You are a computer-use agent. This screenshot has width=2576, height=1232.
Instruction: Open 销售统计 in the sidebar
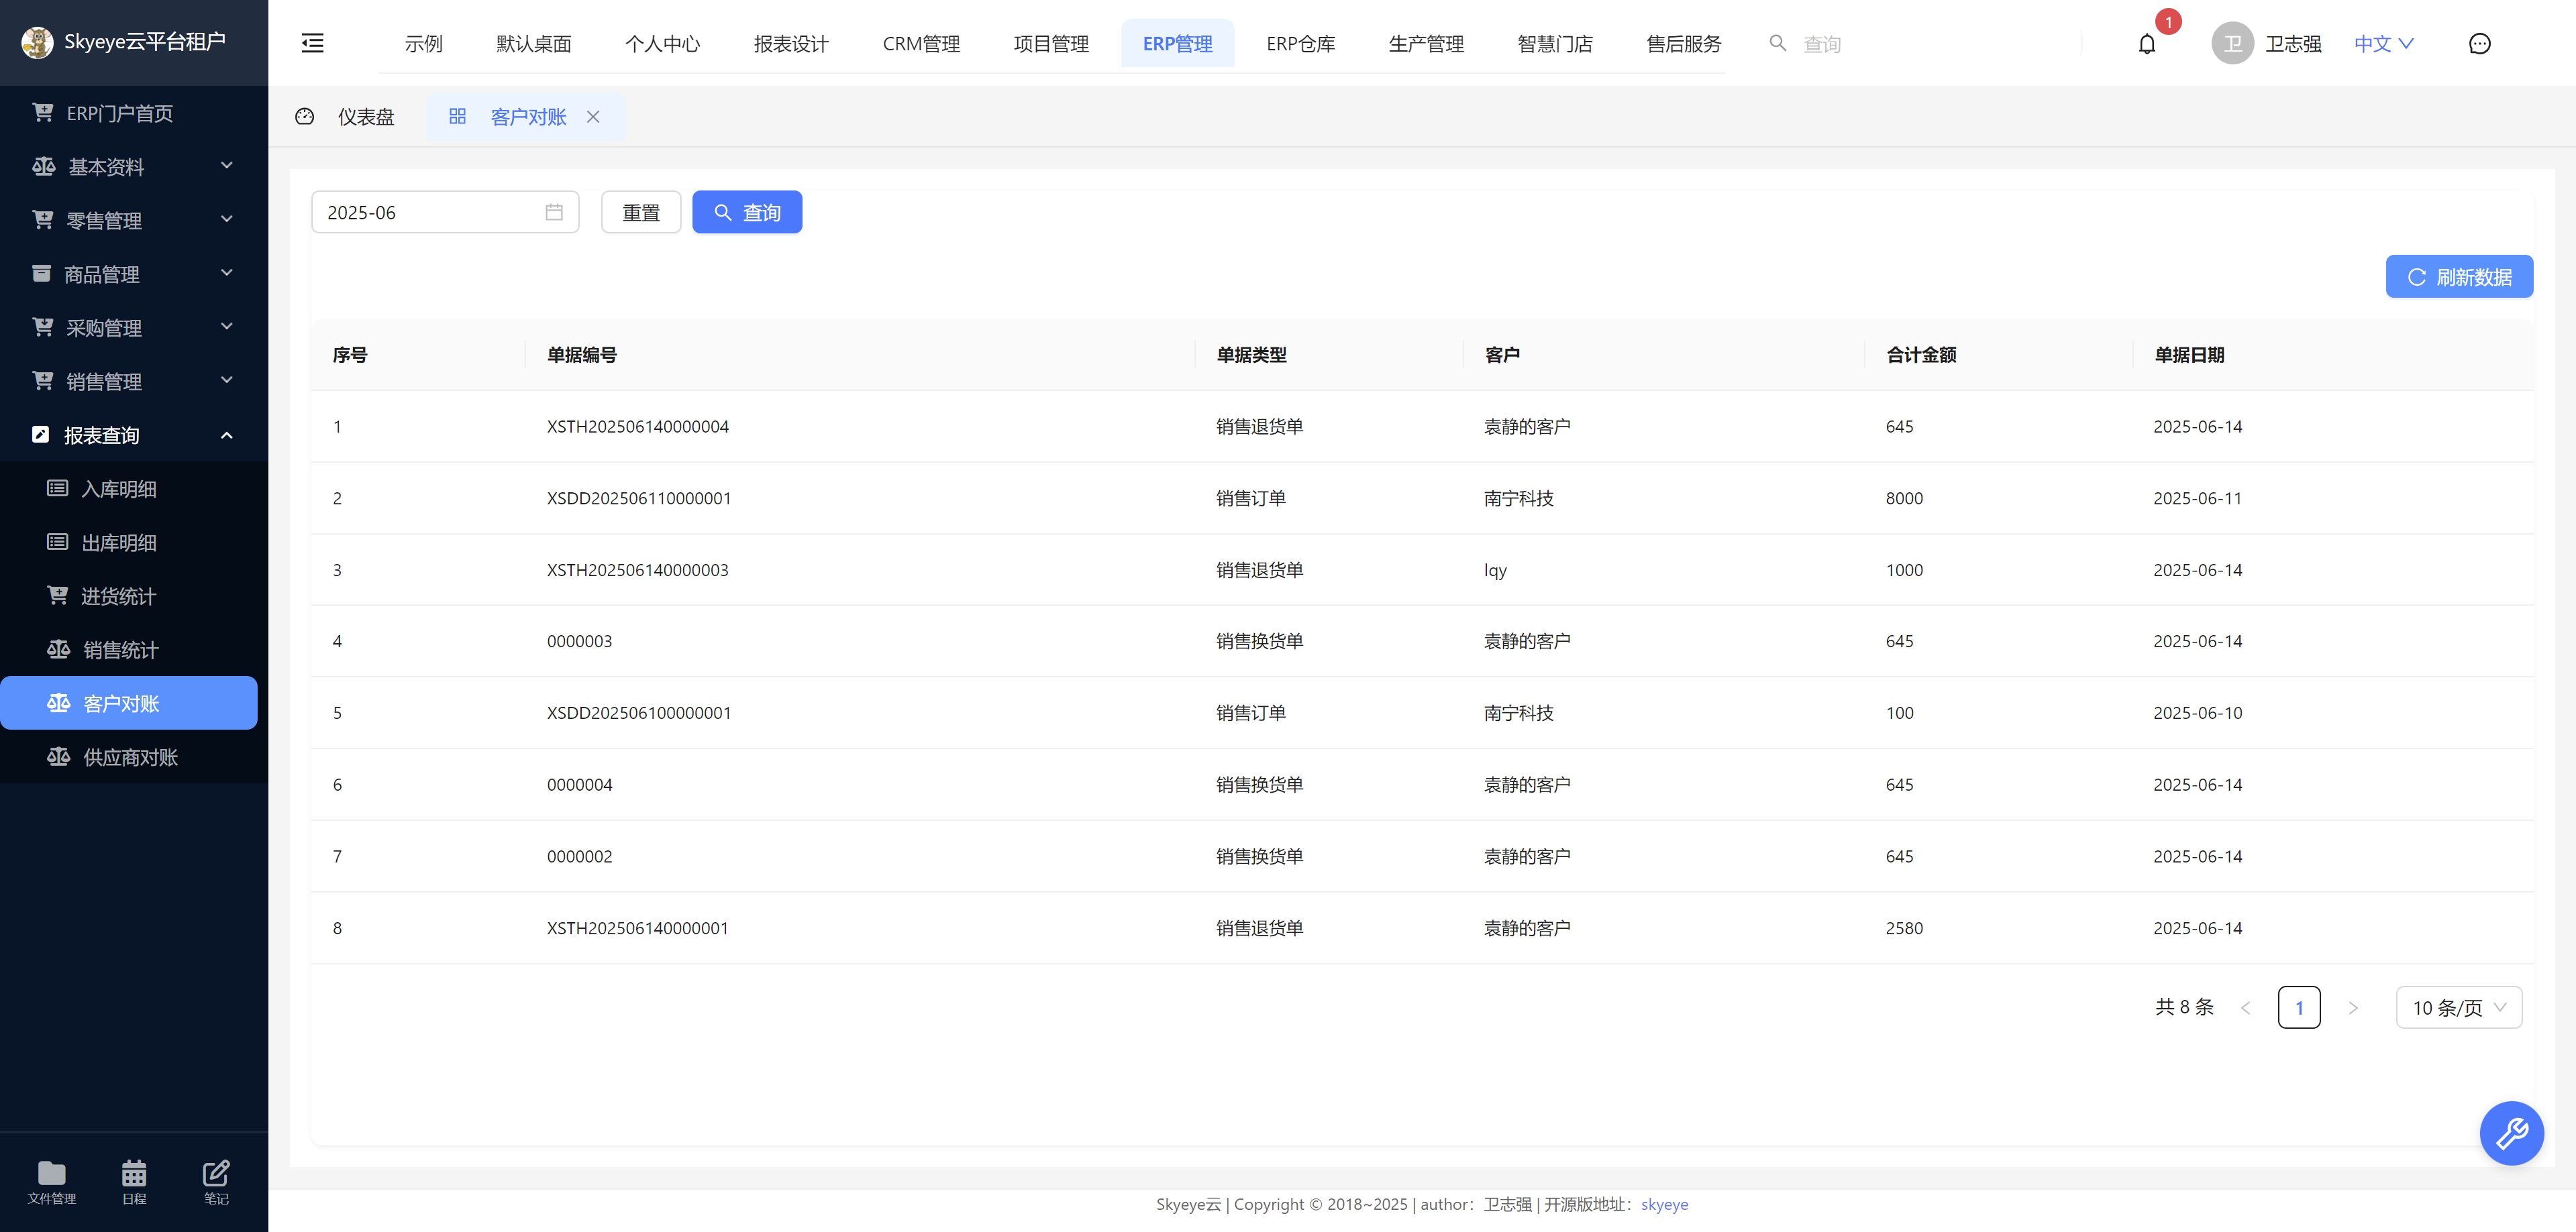(x=134, y=649)
